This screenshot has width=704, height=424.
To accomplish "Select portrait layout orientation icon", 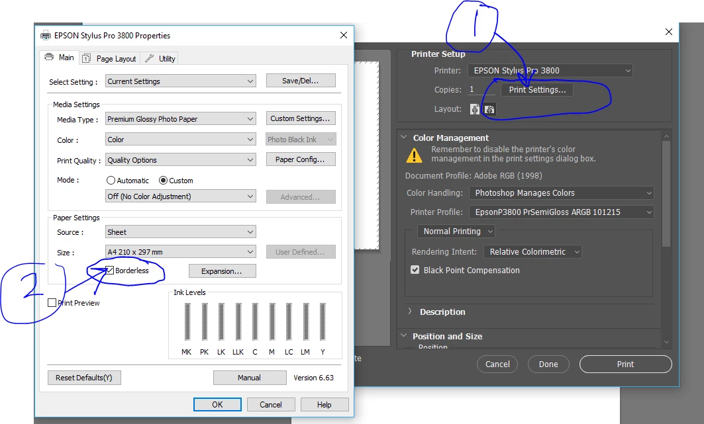I will tap(475, 109).
